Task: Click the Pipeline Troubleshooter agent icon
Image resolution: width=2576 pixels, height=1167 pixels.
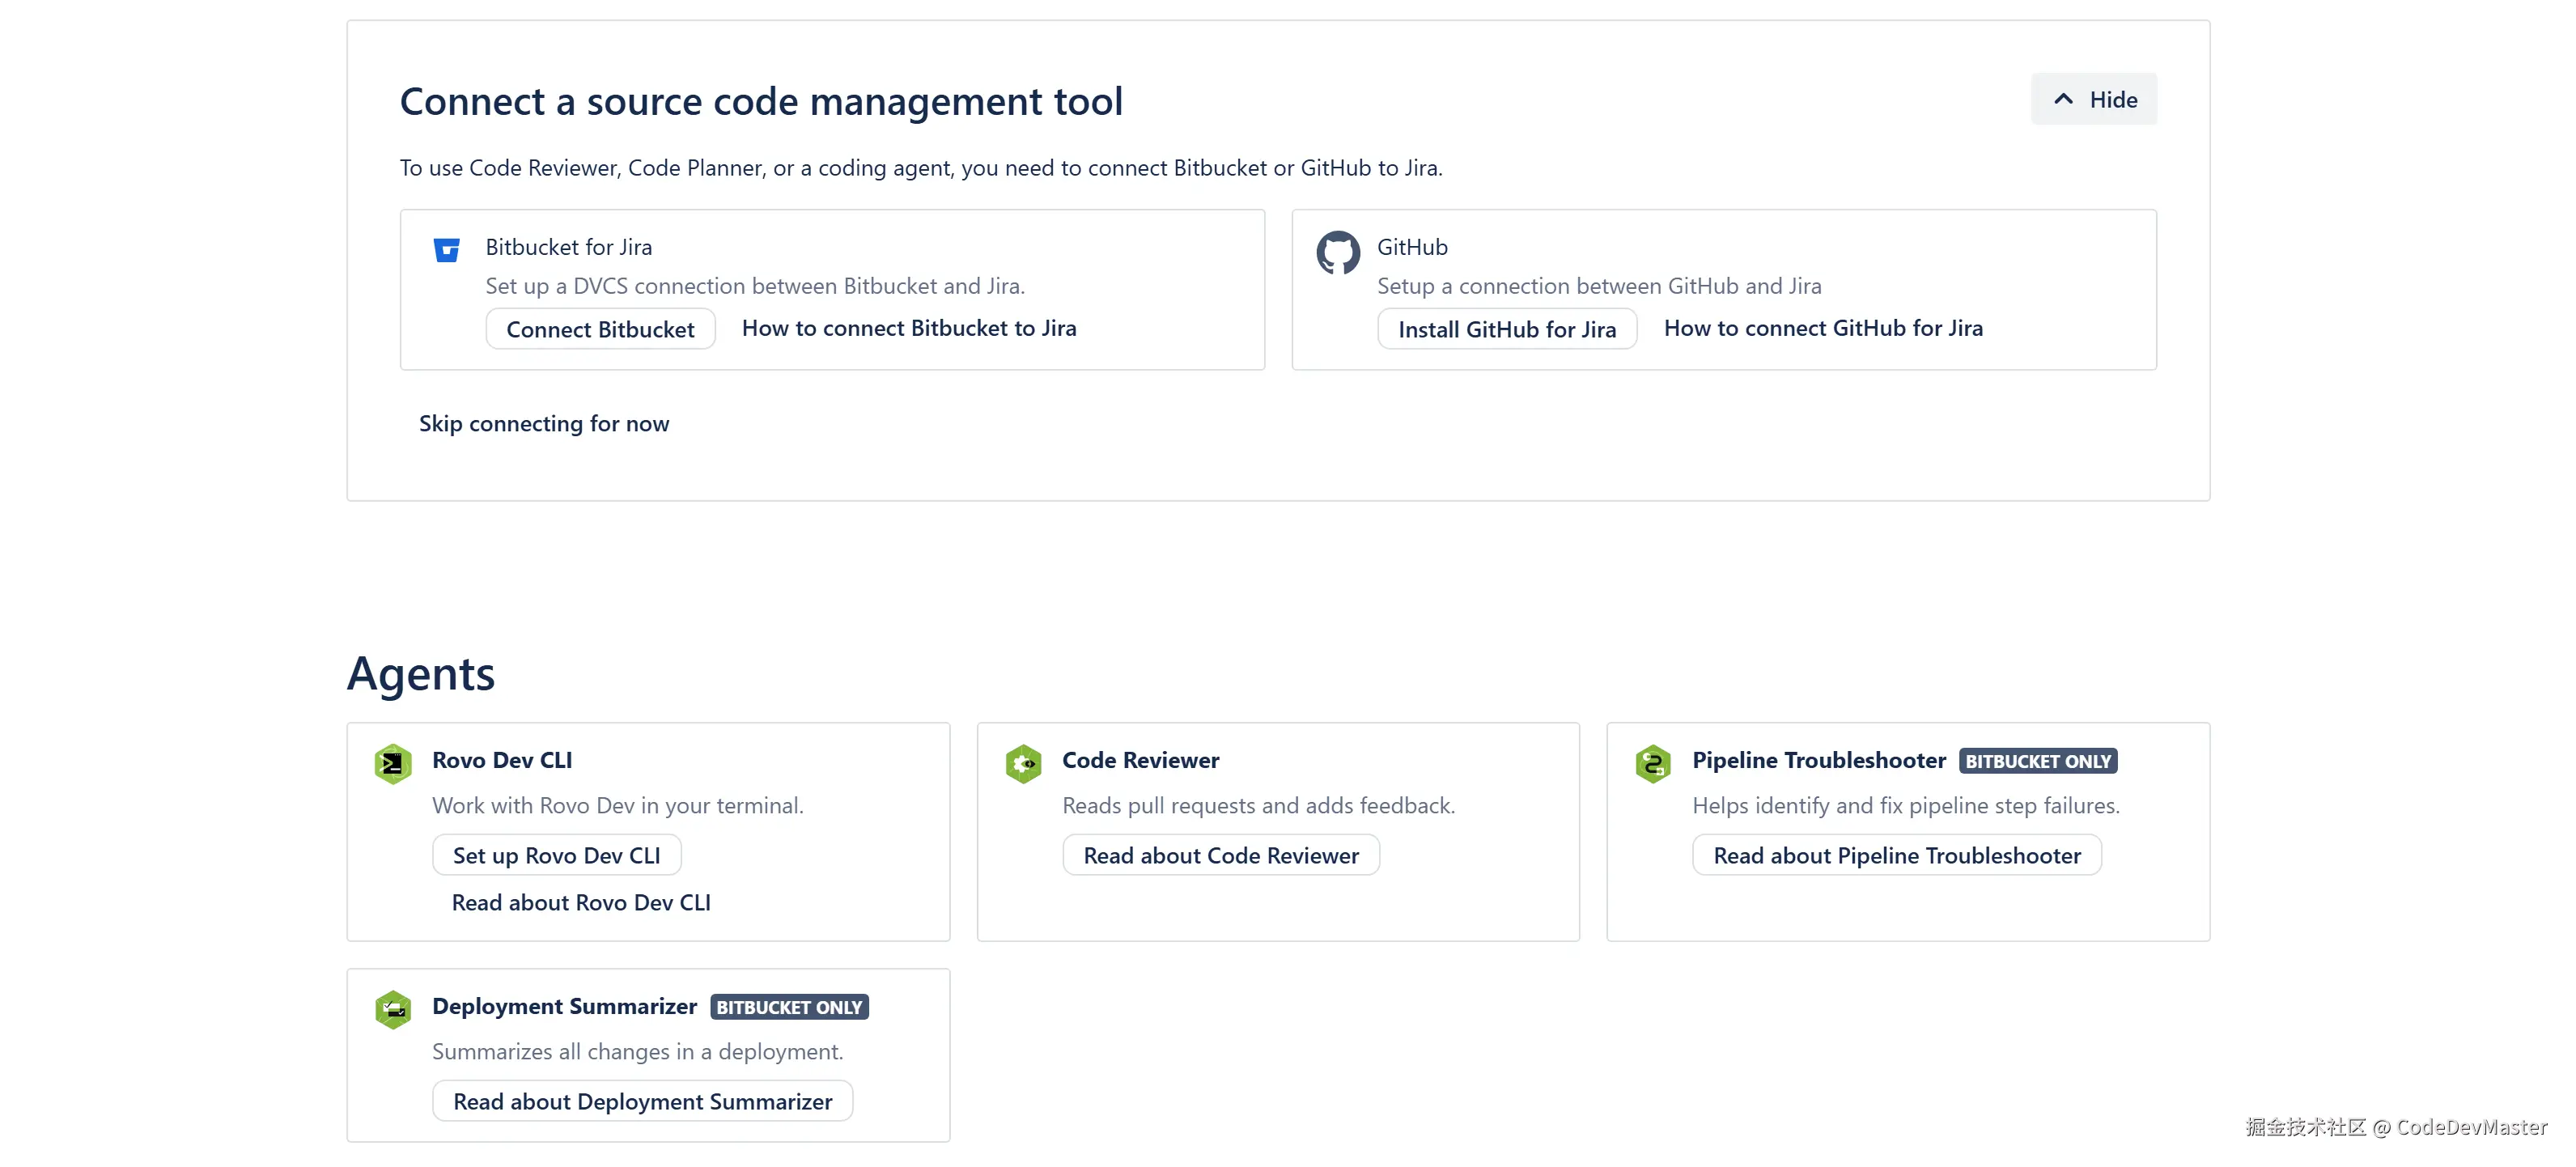Action: [1653, 764]
